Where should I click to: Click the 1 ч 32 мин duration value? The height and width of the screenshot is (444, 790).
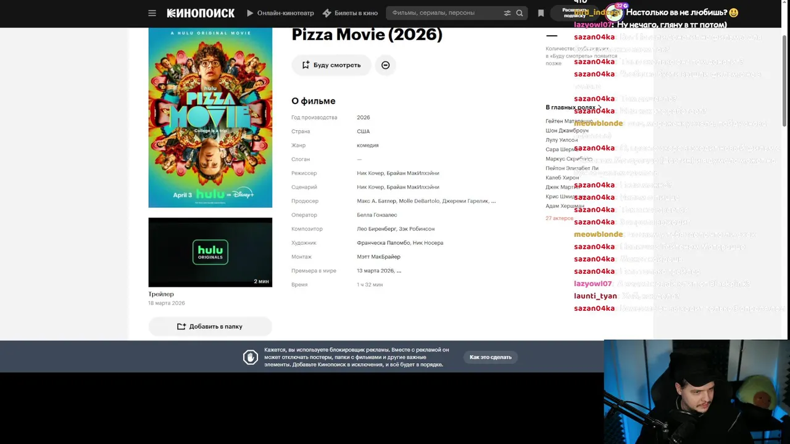pos(370,285)
